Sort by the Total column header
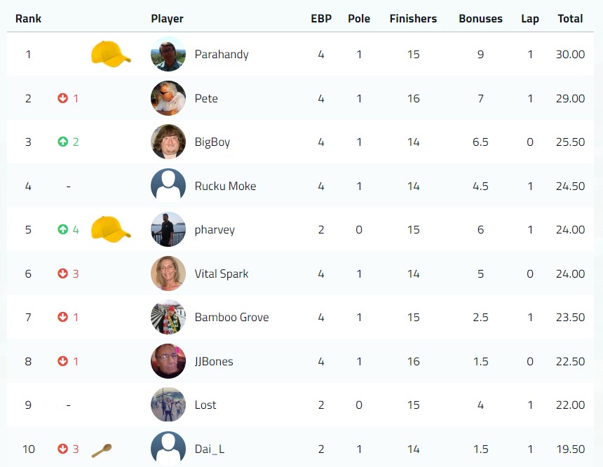 click(570, 18)
